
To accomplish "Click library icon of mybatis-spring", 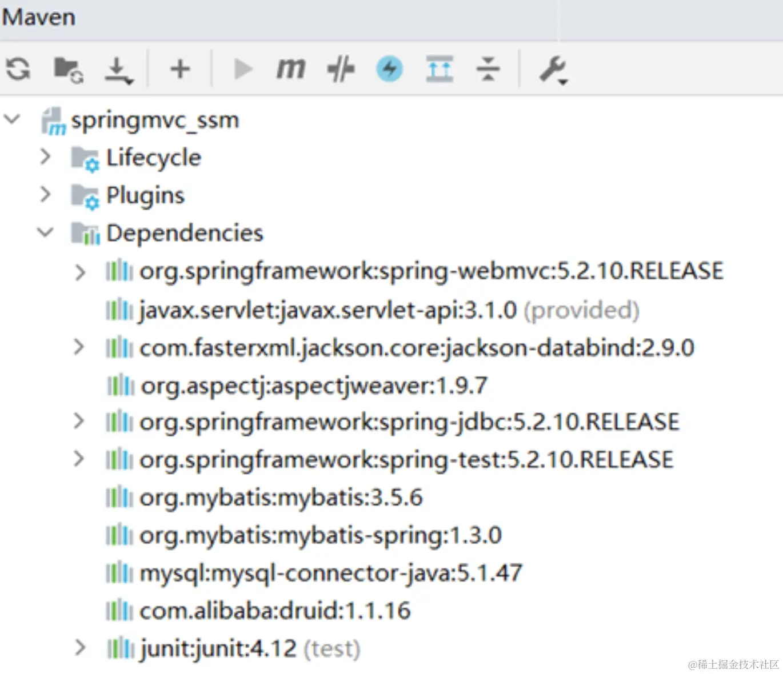I will click(119, 536).
